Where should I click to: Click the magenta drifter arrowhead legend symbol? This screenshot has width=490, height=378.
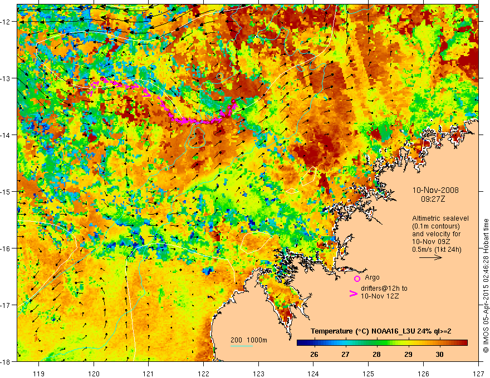353,294
